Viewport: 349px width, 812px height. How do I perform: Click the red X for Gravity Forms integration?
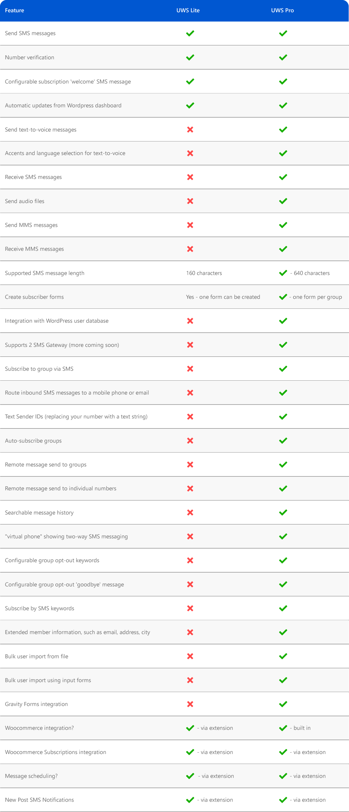[x=190, y=704]
